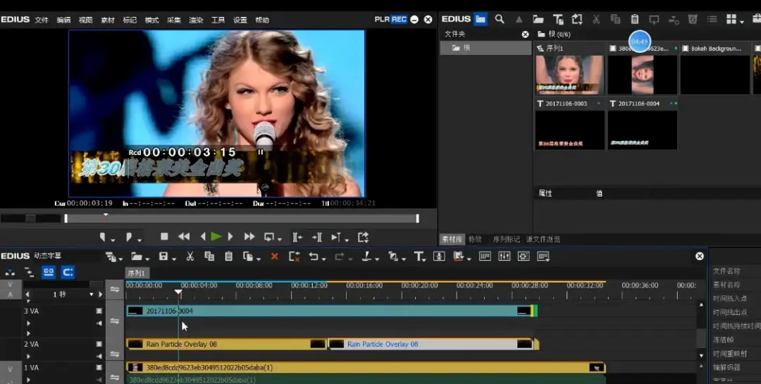Image resolution: width=761 pixels, height=384 pixels.
Task: Open the Loop play dropdown arrow
Action: point(280,239)
